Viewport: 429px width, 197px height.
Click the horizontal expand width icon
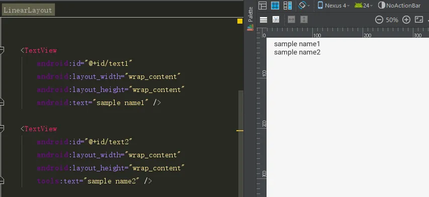[291, 20]
